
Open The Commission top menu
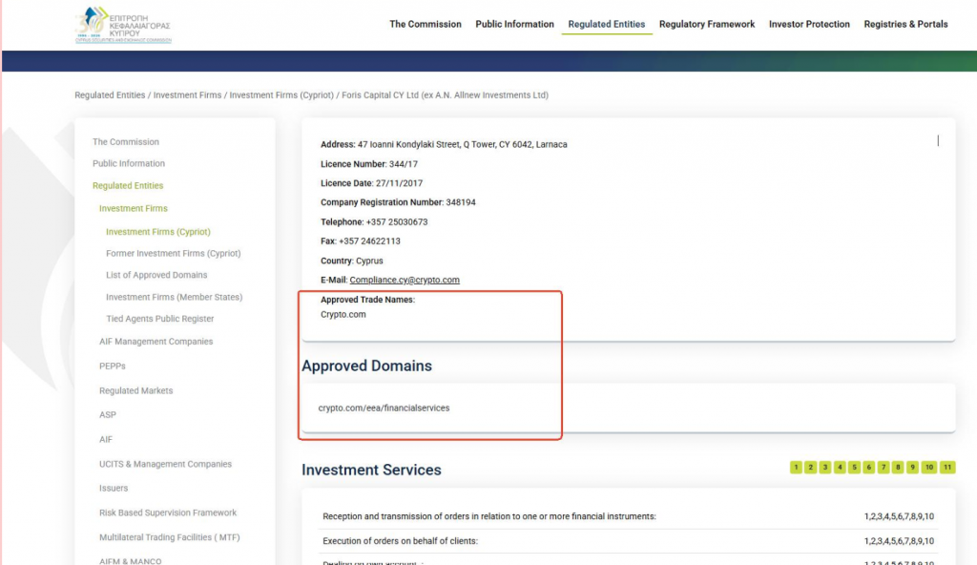[x=426, y=24]
